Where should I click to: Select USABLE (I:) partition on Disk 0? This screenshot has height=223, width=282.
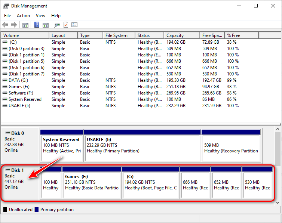point(142,145)
